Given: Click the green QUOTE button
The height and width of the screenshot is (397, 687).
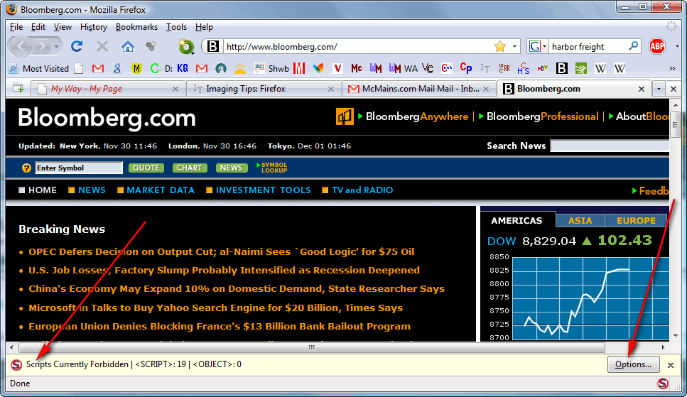Looking at the screenshot, I should (146, 168).
